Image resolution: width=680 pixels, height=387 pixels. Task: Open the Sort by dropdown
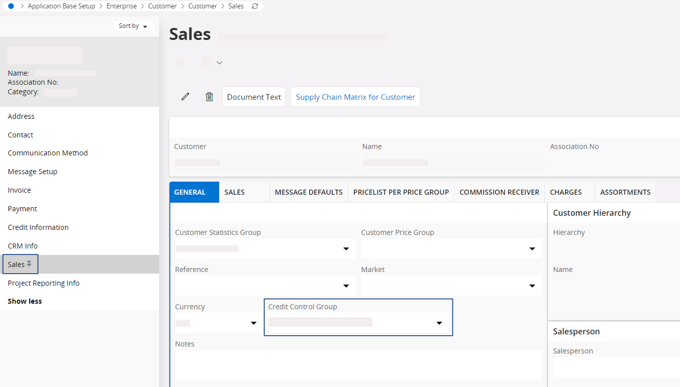(x=133, y=26)
